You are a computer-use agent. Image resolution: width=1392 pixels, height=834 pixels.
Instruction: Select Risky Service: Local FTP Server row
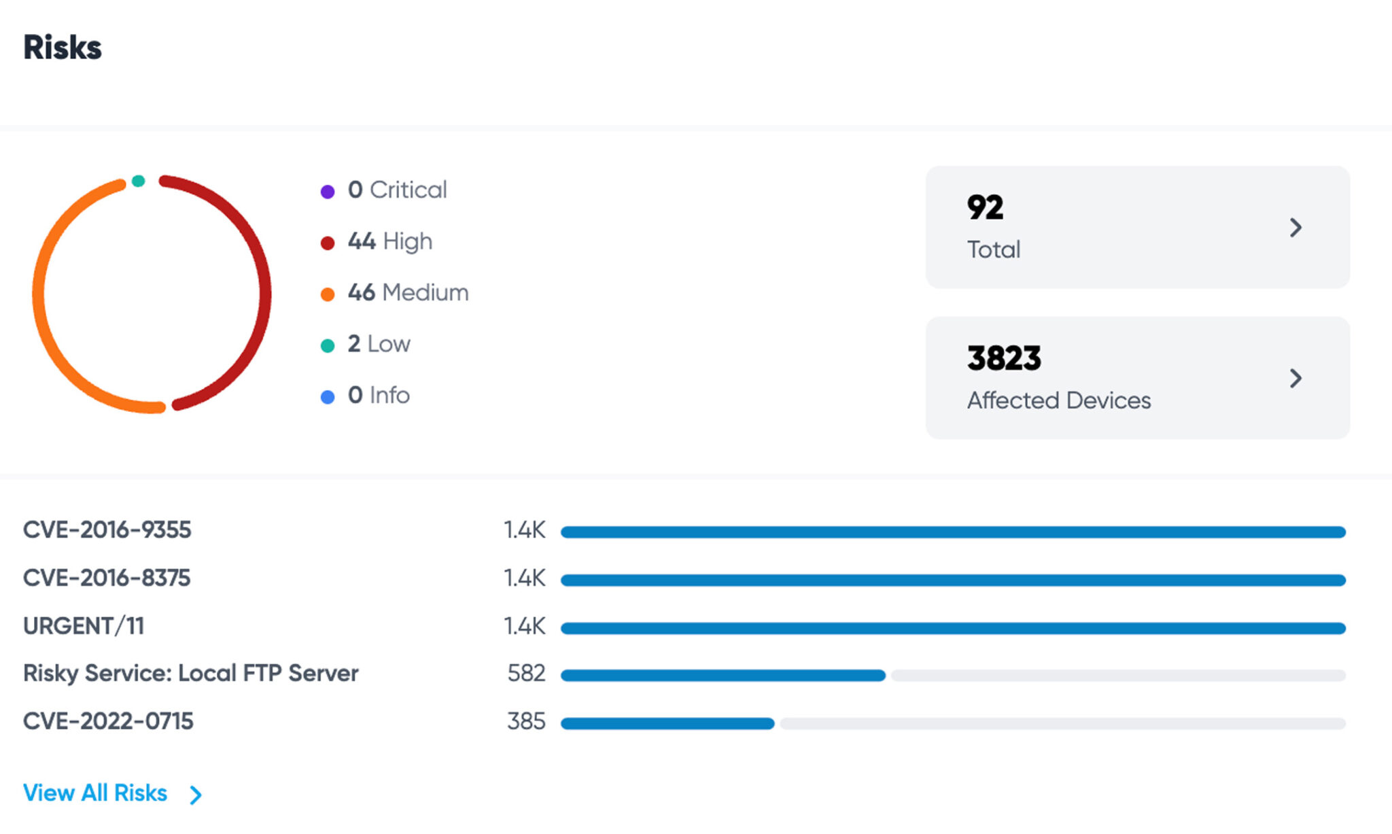(x=684, y=674)
